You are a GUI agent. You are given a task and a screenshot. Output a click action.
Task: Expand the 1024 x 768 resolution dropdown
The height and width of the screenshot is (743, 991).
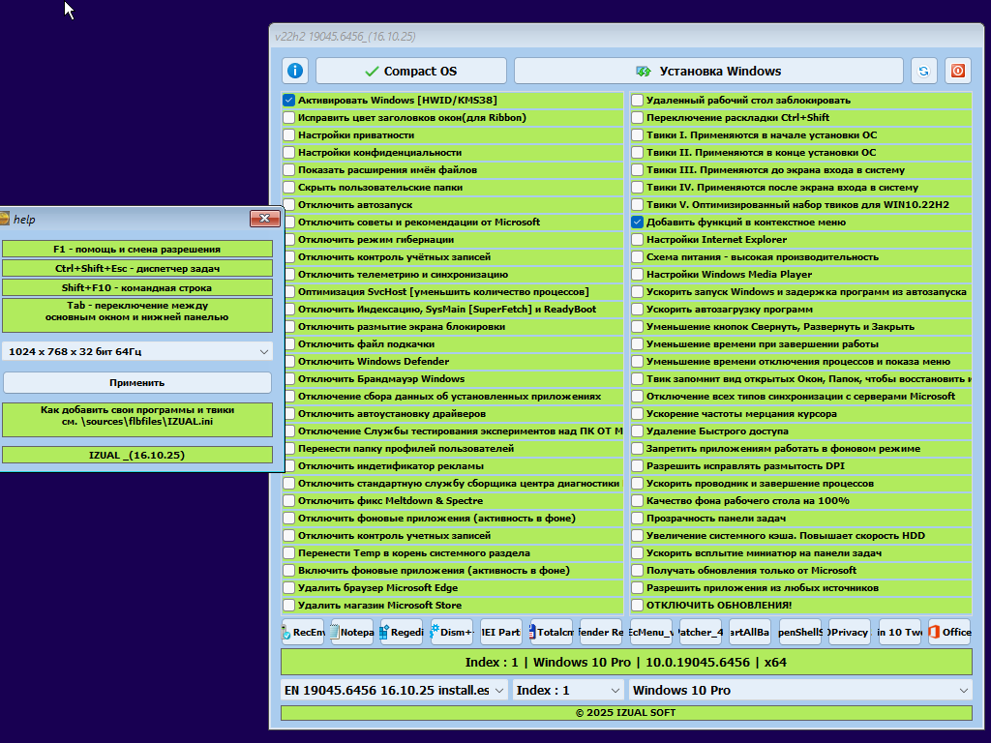coord(136,352)
